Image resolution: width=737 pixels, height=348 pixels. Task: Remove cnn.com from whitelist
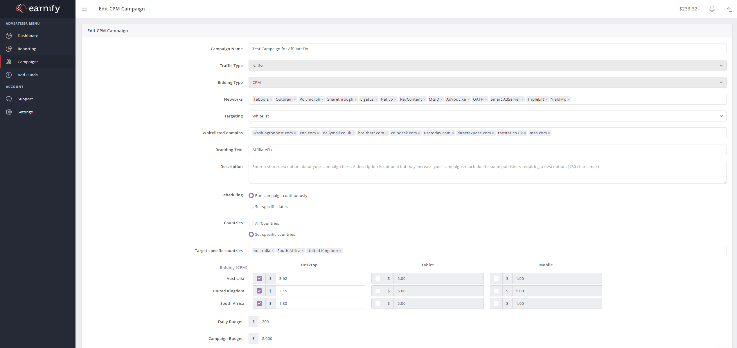(x=318, y=133)
